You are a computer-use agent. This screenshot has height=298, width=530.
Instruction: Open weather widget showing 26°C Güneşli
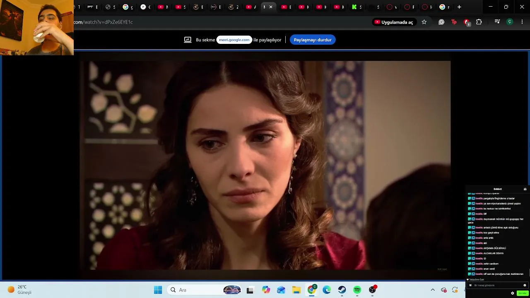19,290
